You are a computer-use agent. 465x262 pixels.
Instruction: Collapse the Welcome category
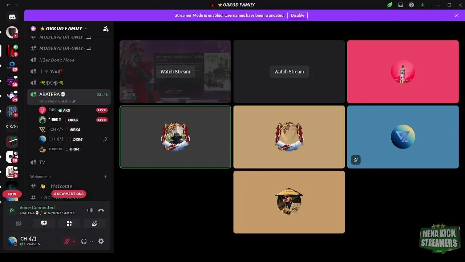pyautogui.click(x=40, y=177)
